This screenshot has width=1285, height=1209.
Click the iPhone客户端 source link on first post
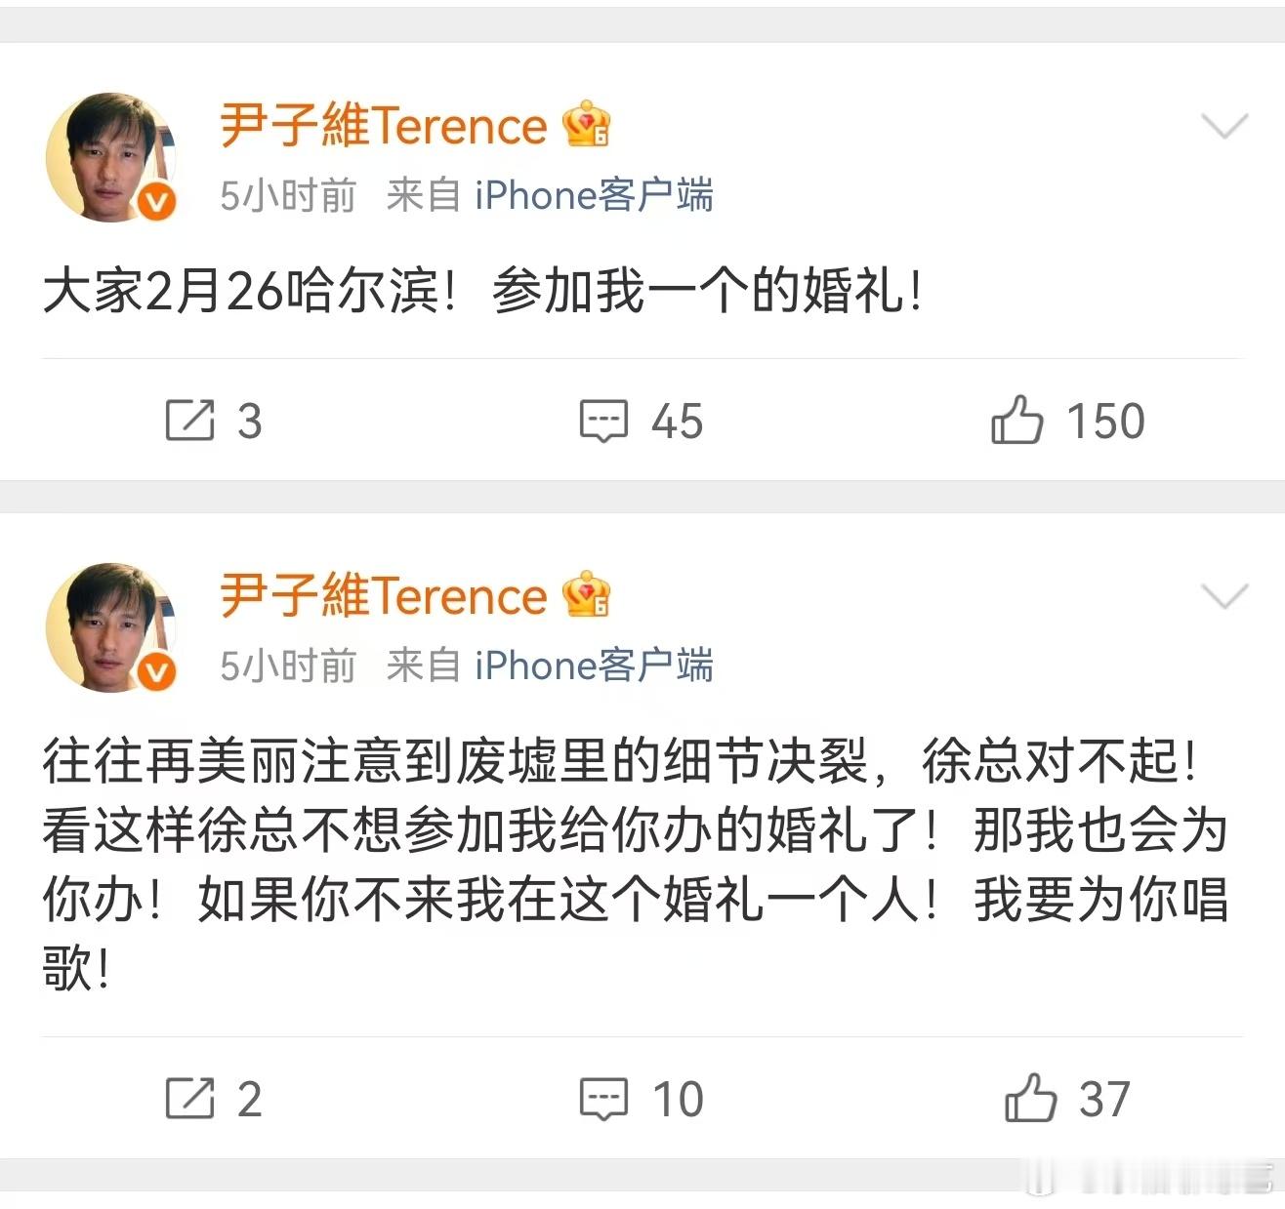tap(594, 195)
